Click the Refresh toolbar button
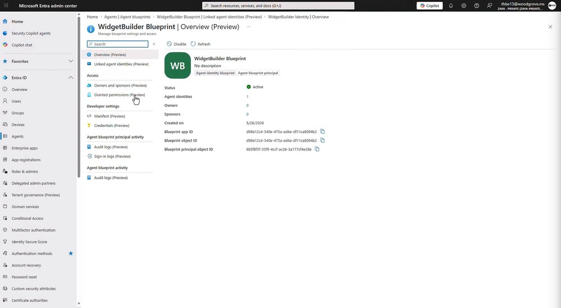Image resolution: width=561 pixels, height=308 pixels. click(200, 44)
